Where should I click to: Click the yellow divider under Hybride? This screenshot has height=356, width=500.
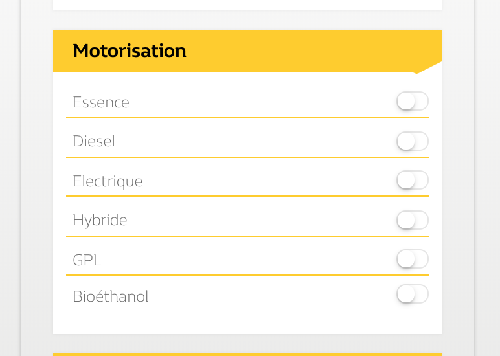247,236
